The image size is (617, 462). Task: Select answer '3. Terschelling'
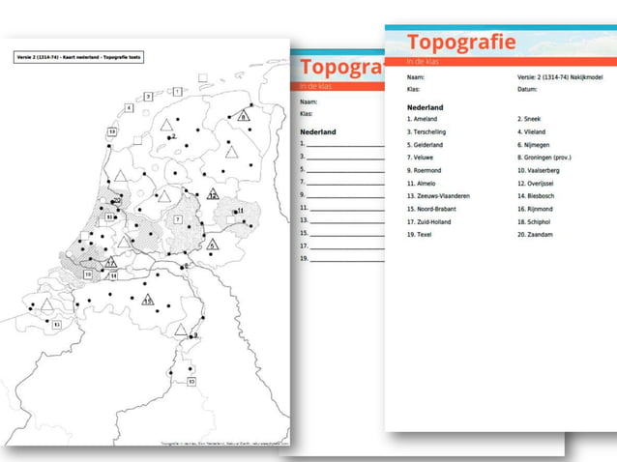[426, 131]
